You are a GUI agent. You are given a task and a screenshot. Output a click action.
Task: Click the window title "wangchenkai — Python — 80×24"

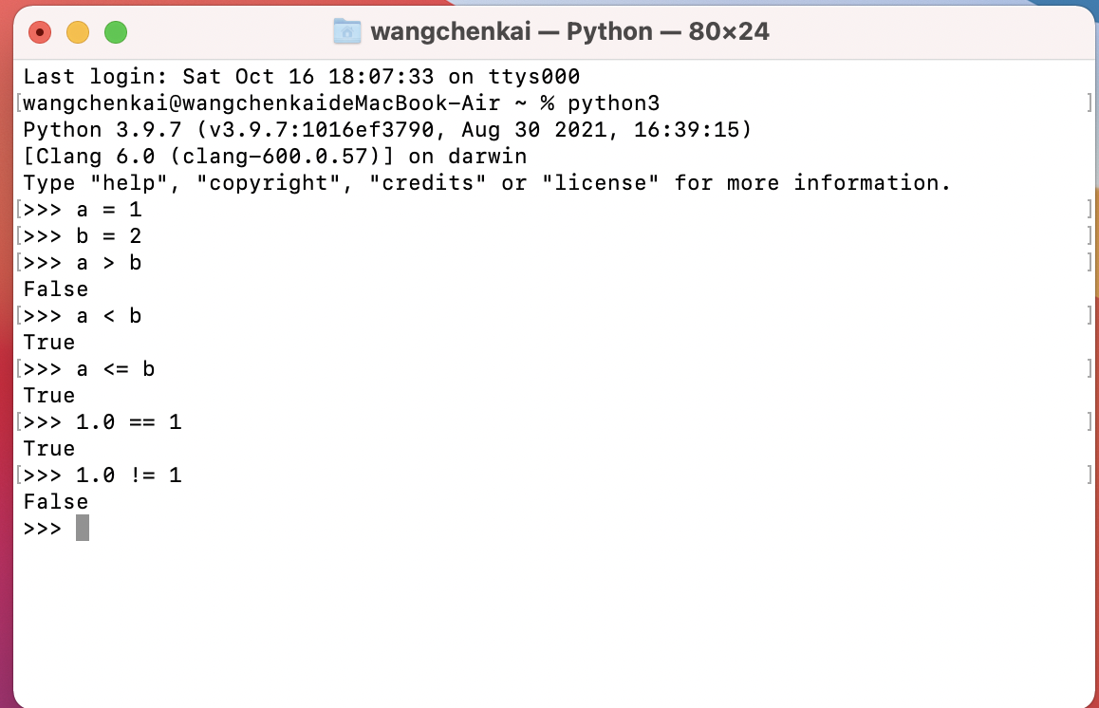point(569,32)
